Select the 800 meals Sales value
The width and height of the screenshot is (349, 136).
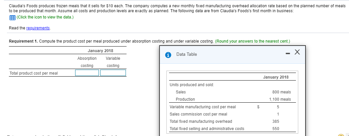click(x=281, y=92)
